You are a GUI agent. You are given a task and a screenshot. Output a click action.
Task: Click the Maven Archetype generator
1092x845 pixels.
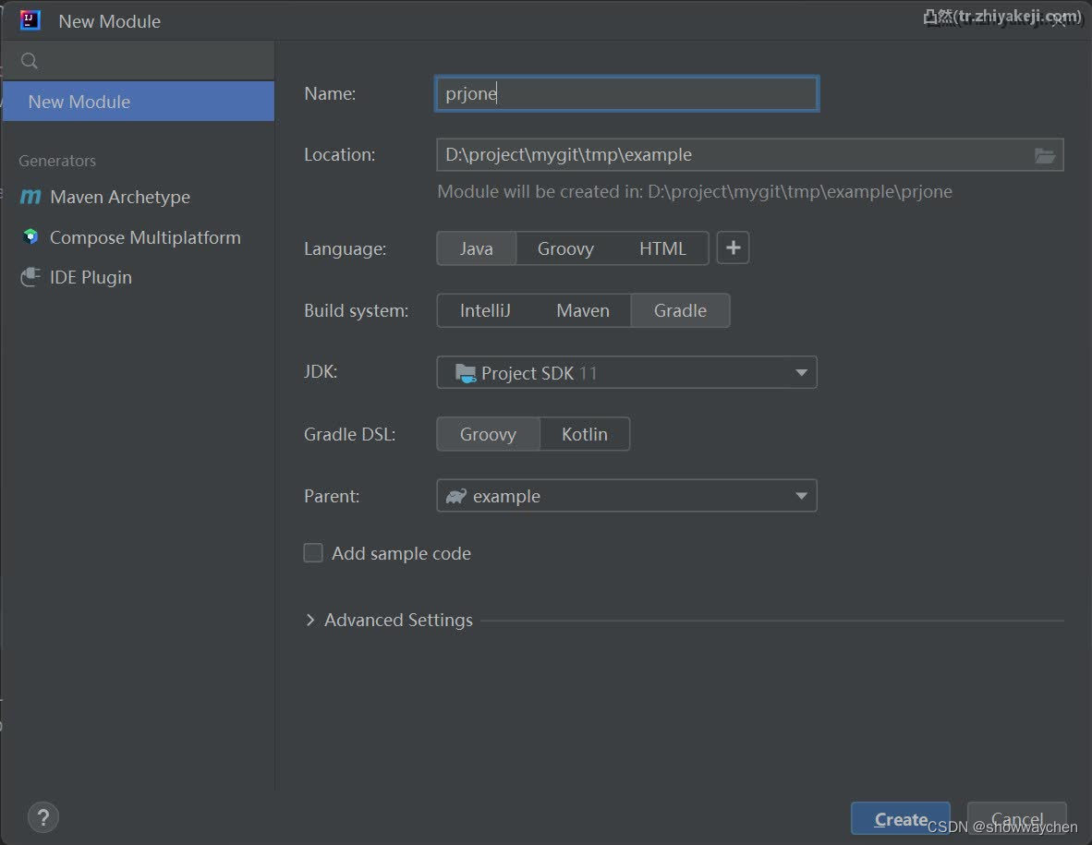click(120, 197)
